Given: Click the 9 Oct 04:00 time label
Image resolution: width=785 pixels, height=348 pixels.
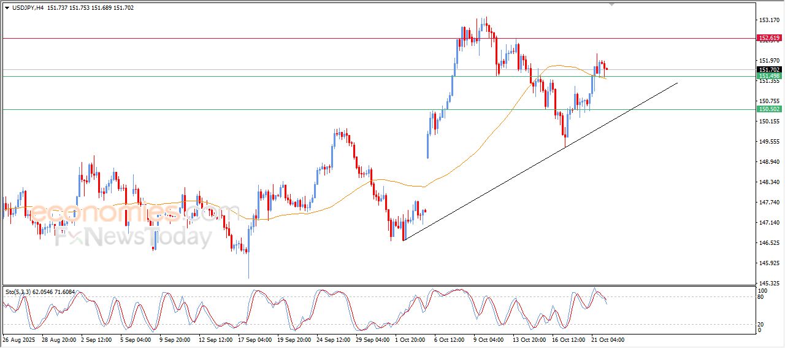Looking at the screenshot, I should click(488, 339).
